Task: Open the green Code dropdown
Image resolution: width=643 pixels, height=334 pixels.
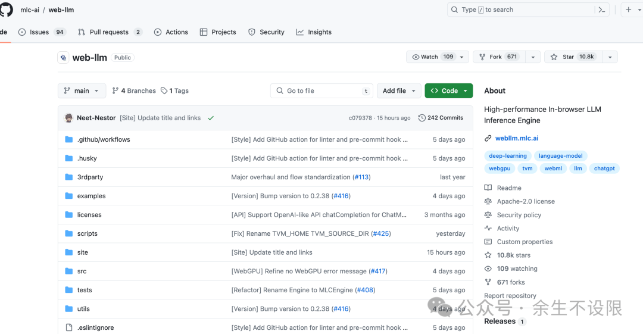Action: pos(449,90)
